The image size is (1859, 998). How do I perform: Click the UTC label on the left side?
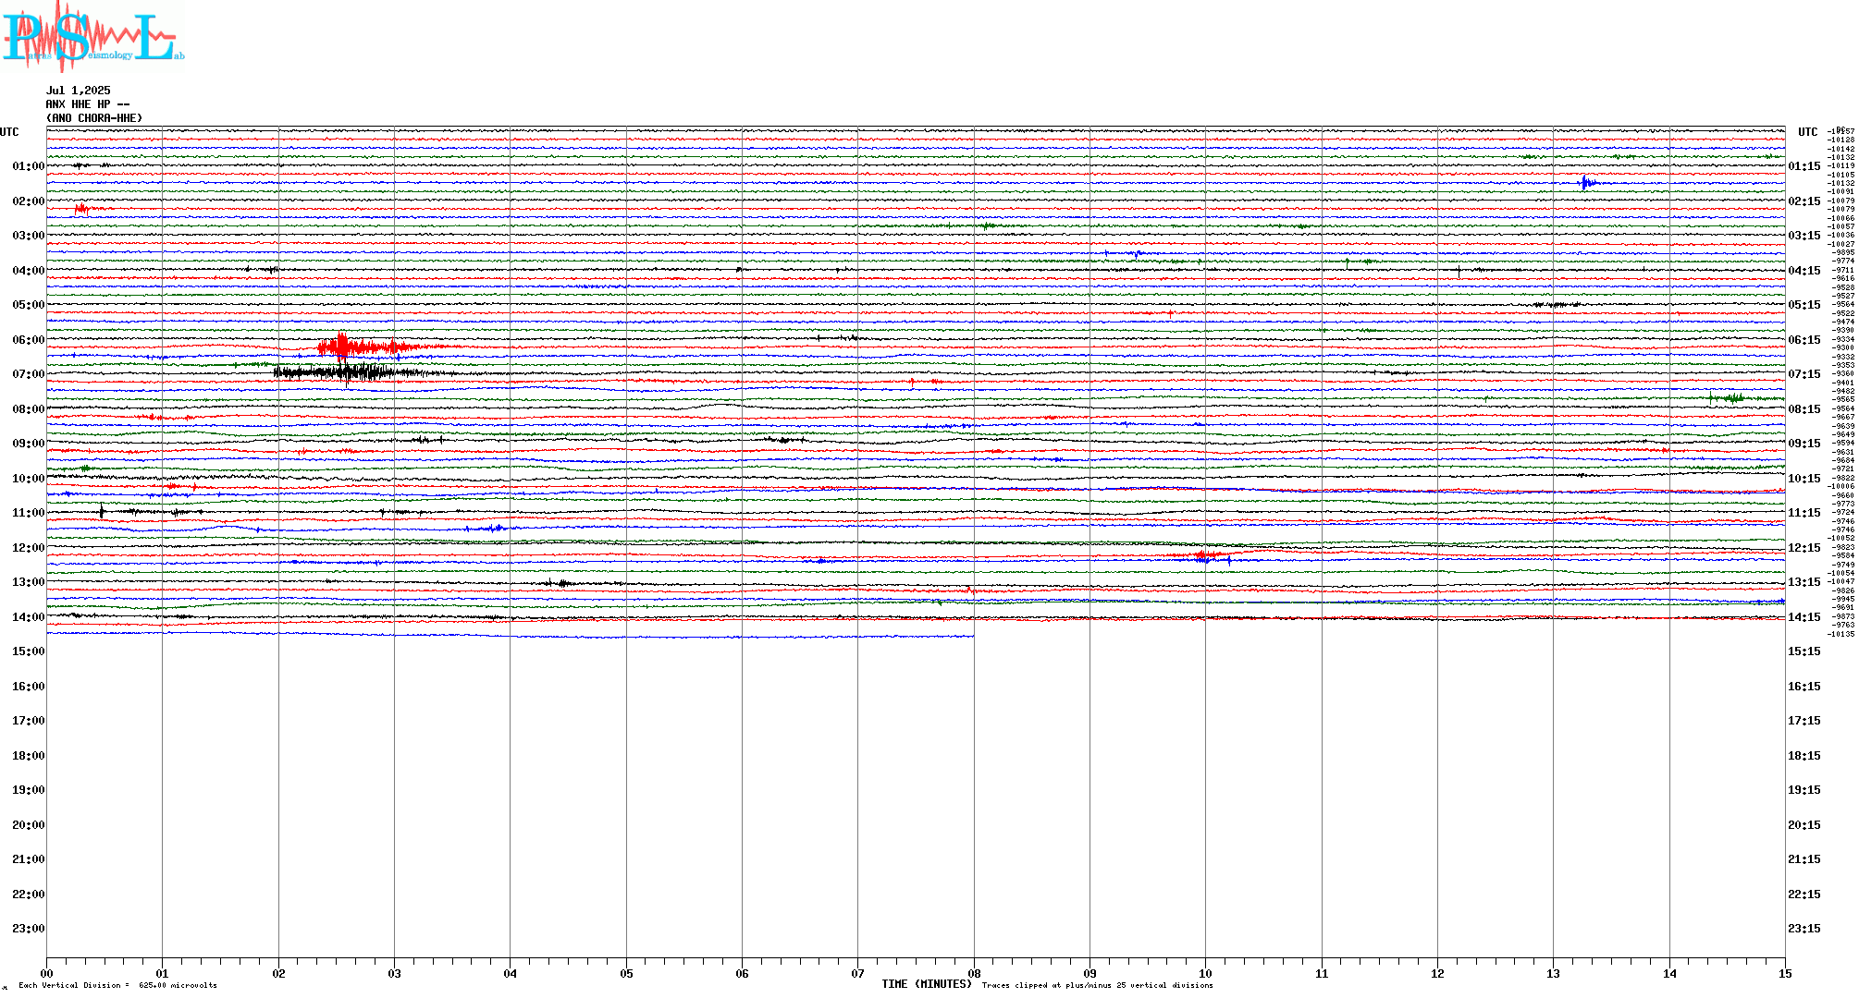9,132
